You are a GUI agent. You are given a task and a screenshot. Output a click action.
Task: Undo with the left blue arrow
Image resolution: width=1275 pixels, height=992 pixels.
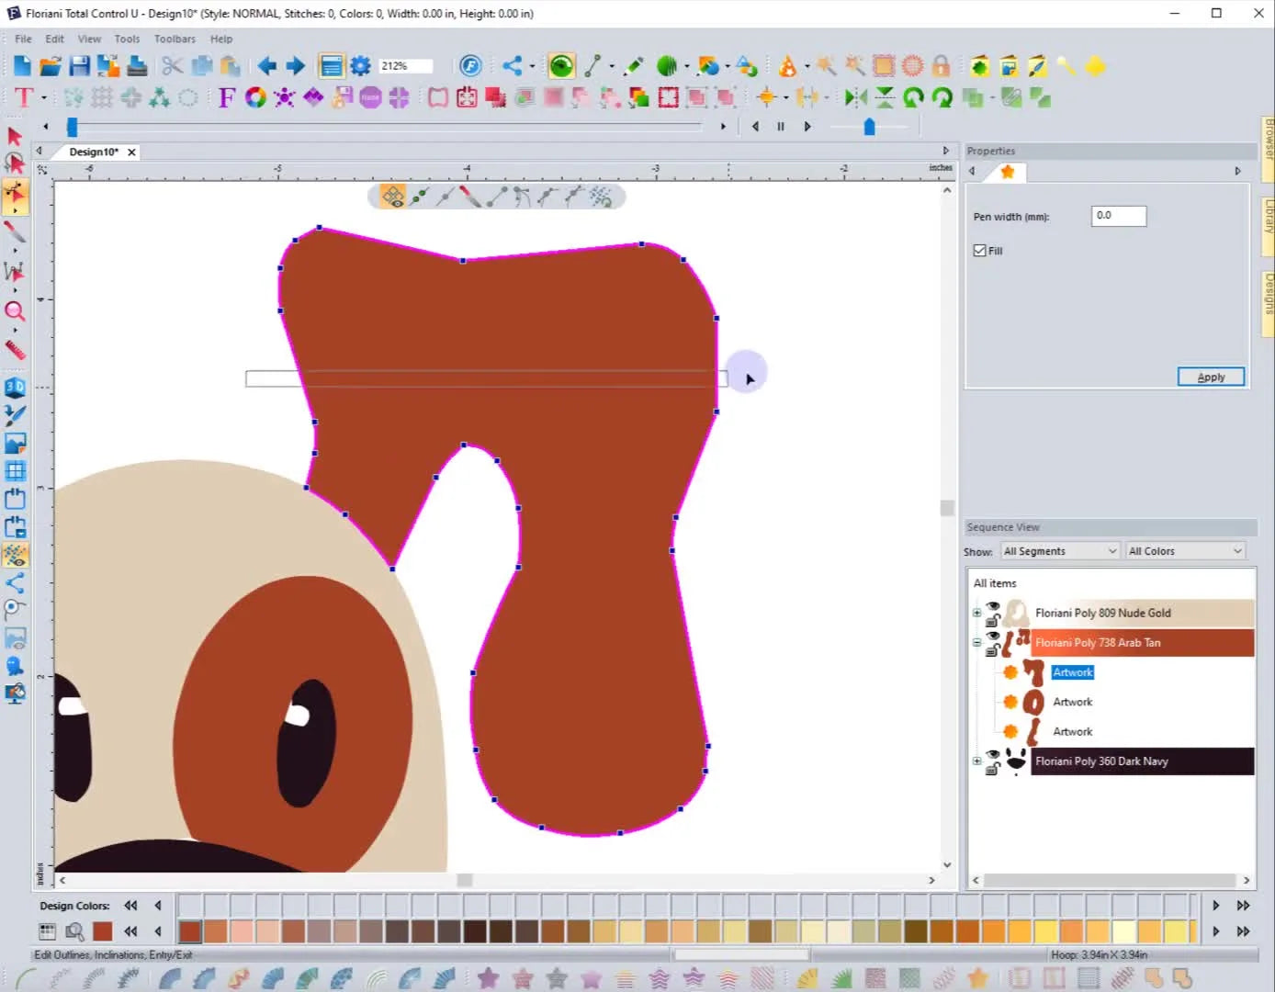pyautogui.click(x=267, y=66)
